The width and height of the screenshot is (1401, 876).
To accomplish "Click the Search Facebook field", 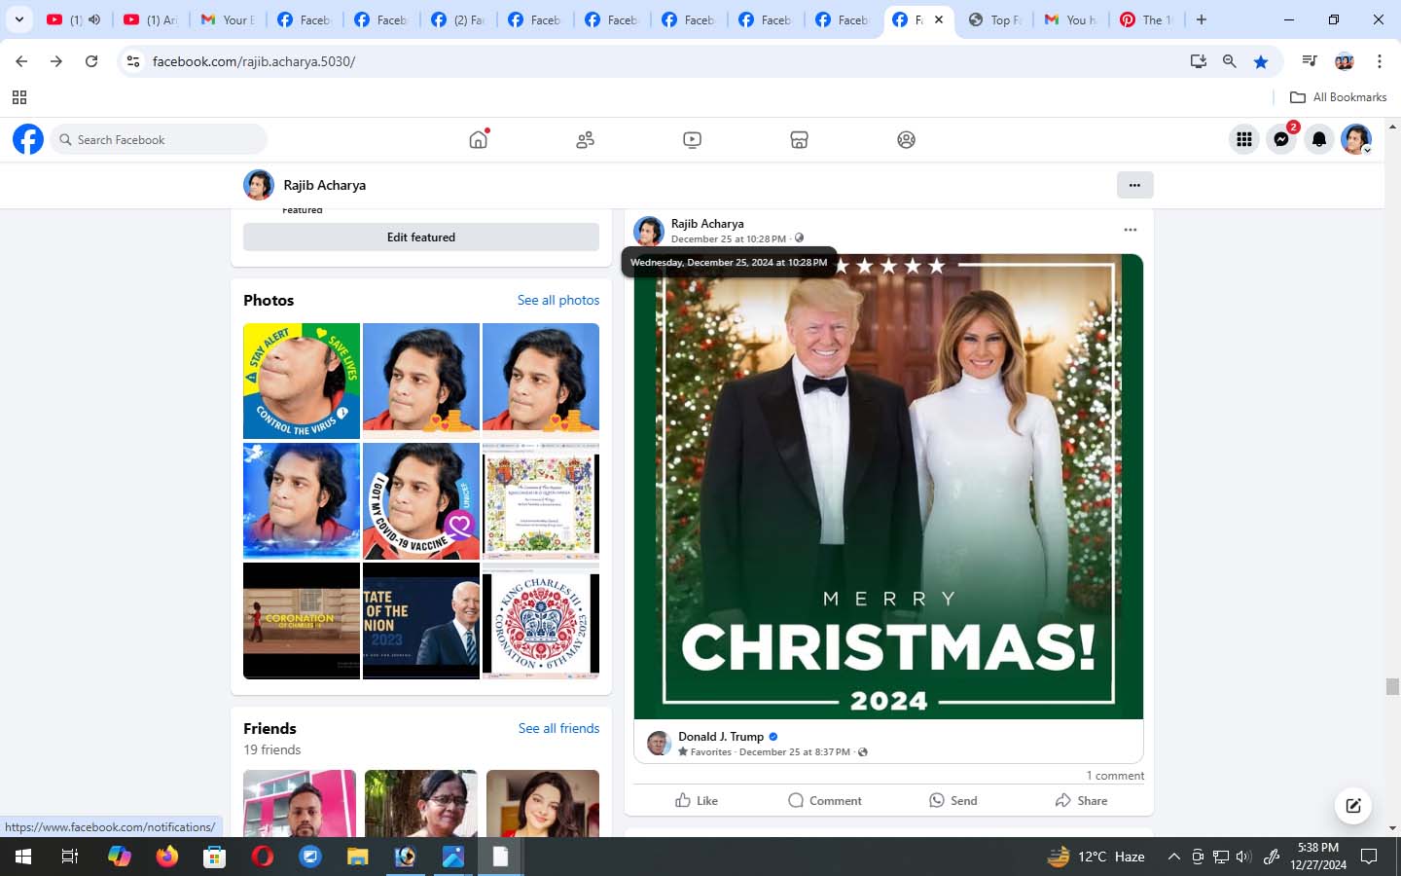I will point(159,139).
